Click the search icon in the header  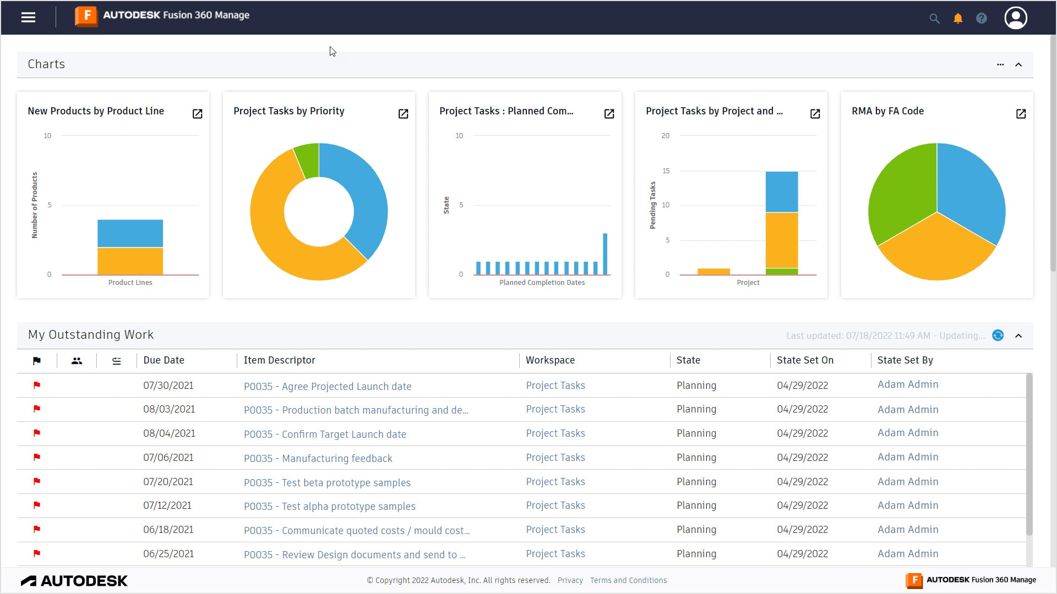pos(934,18)
